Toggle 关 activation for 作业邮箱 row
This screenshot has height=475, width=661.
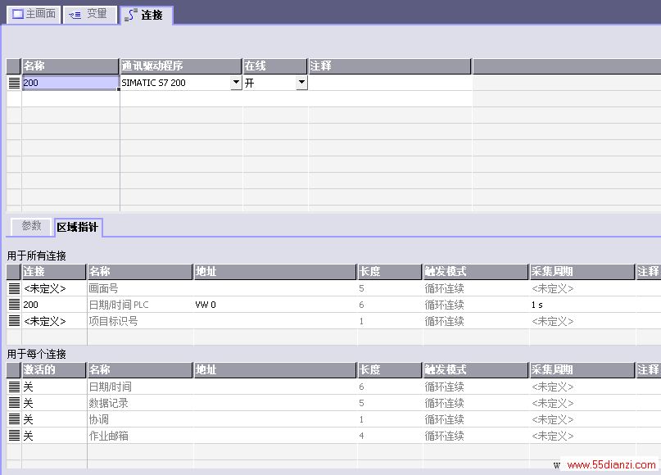(x=54, y=436)
